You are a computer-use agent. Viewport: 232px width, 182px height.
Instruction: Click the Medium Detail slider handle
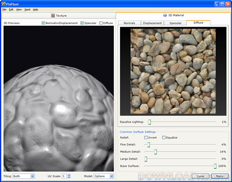pyautogui.click(x=155, y=152)
